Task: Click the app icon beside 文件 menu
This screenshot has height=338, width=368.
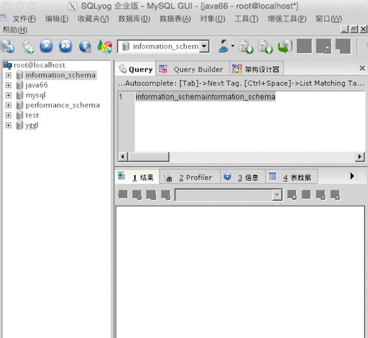Action: [4, 19]
